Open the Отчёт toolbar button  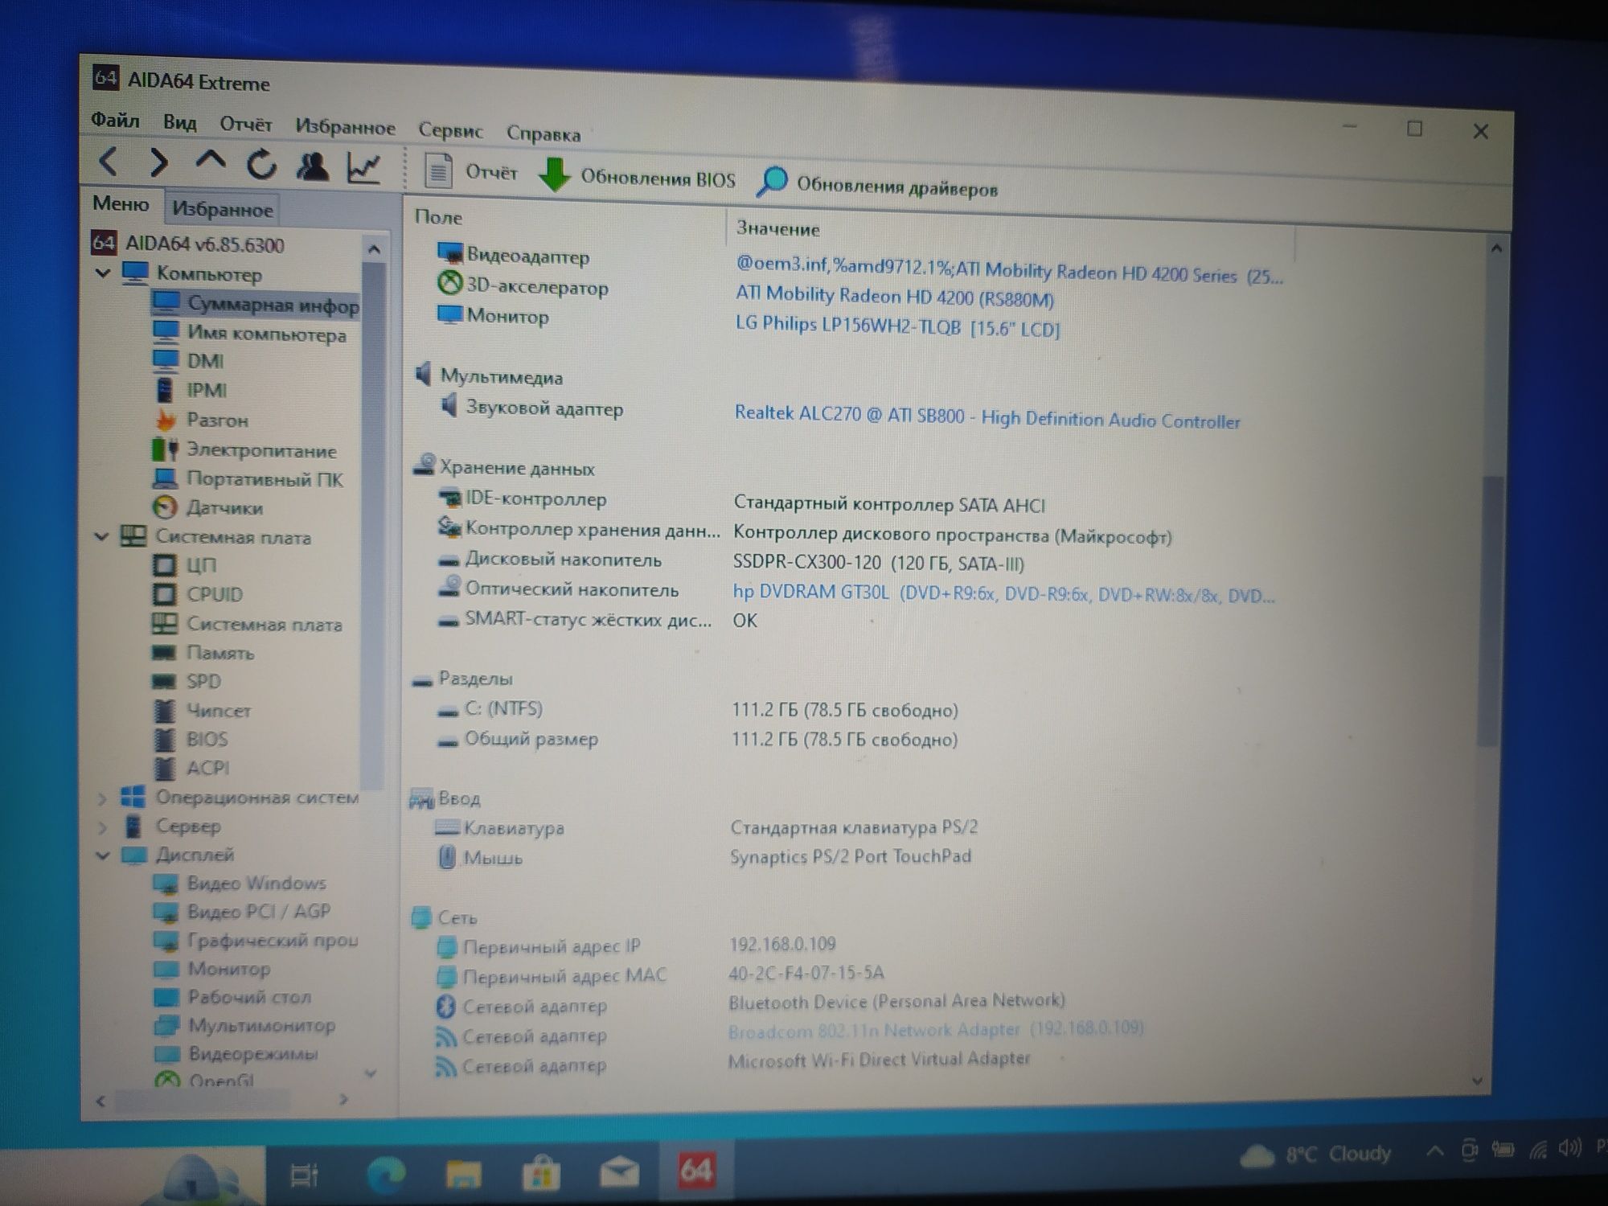click(x=470, y=172)
